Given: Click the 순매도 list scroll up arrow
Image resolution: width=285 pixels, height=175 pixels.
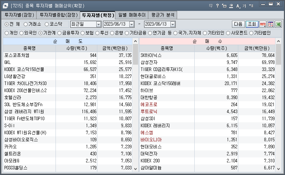Looking at the screenshot, I should [x=135, y=41].
